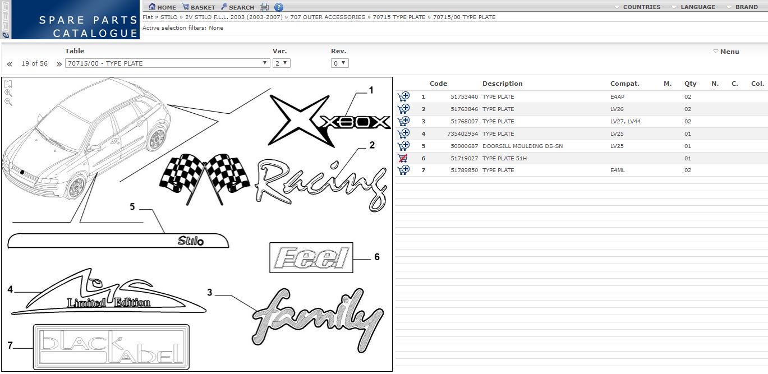Click the Qty column header

(x=691, y=84)
